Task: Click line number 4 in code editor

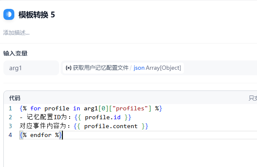Action: [x=10, y=135]
